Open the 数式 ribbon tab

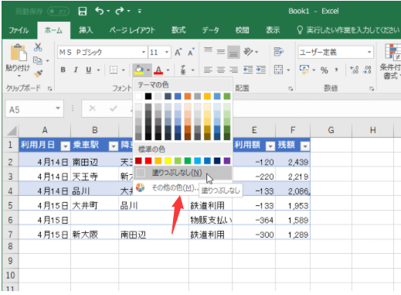point(178,30)
